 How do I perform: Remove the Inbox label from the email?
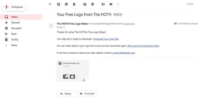(121, 14)
